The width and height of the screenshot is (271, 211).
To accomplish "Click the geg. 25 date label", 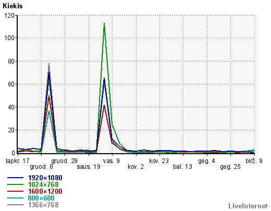I will [x=230, y=167].
